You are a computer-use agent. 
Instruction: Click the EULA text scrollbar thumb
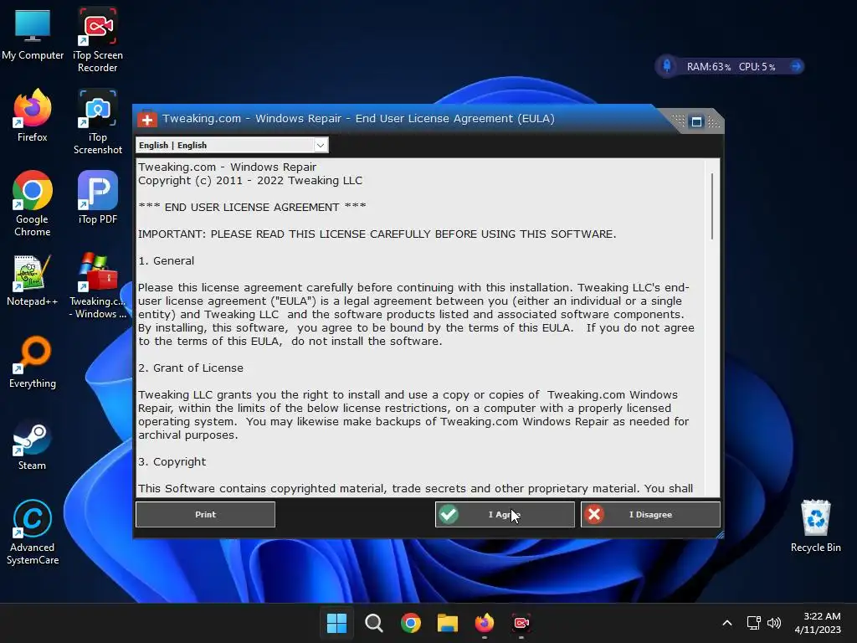point(711,206)
